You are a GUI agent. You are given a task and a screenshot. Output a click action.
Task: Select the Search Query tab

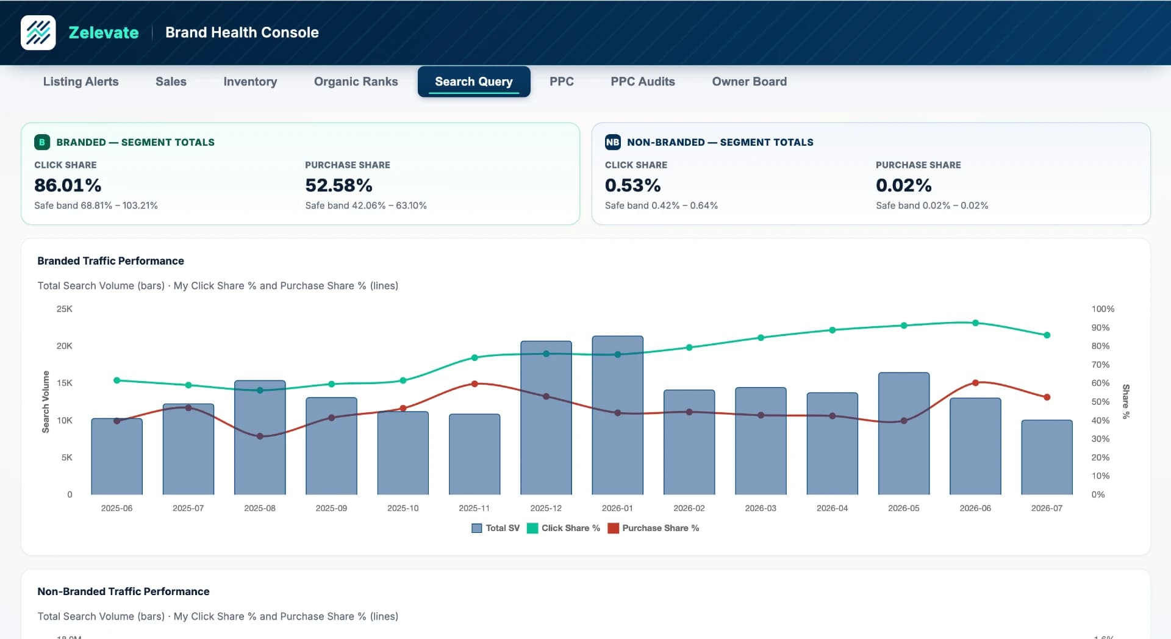pyautogui.click(x=474, y=82)
